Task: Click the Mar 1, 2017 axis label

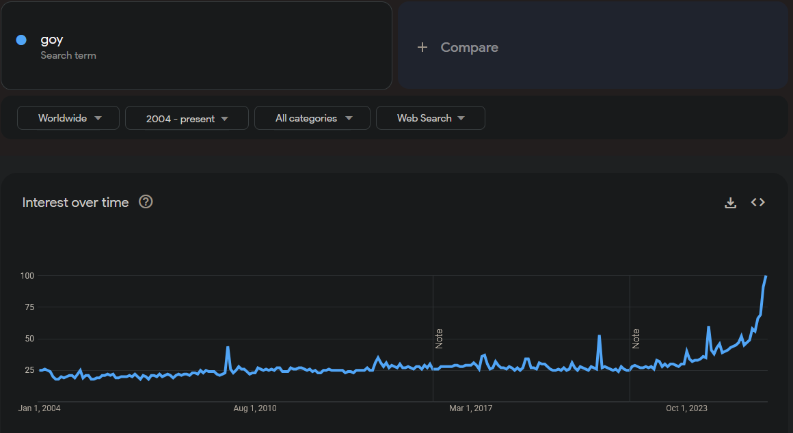Action: pyautogui.click(x=471, y=408)
